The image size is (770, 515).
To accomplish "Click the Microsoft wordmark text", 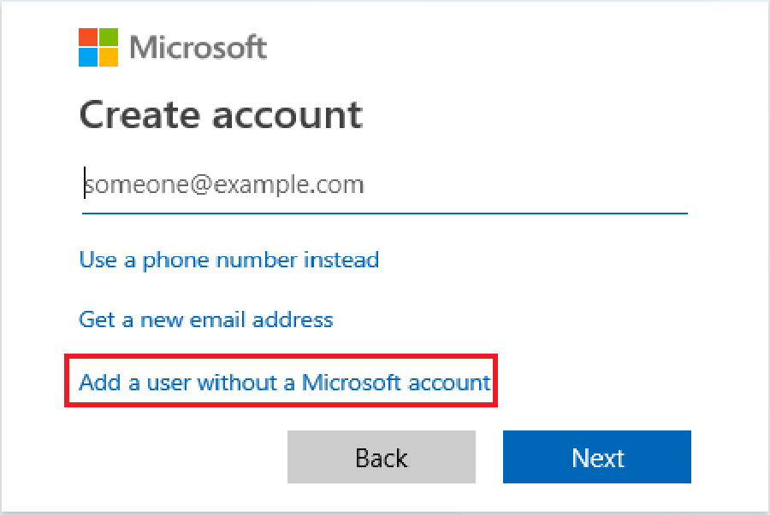I will coord(198,48).
